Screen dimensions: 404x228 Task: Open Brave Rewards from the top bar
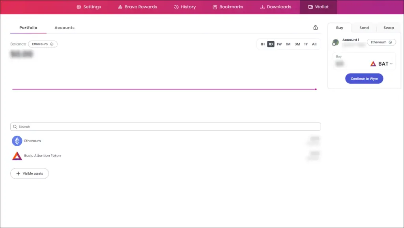[137, 7]
